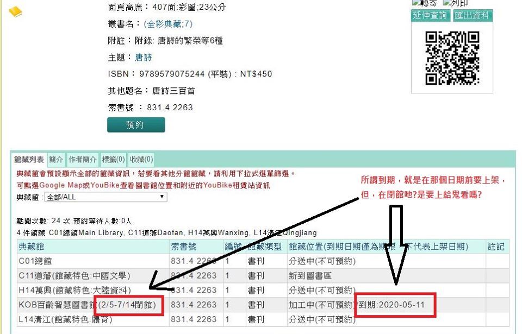Click the 匯出資料 export button

472,16
